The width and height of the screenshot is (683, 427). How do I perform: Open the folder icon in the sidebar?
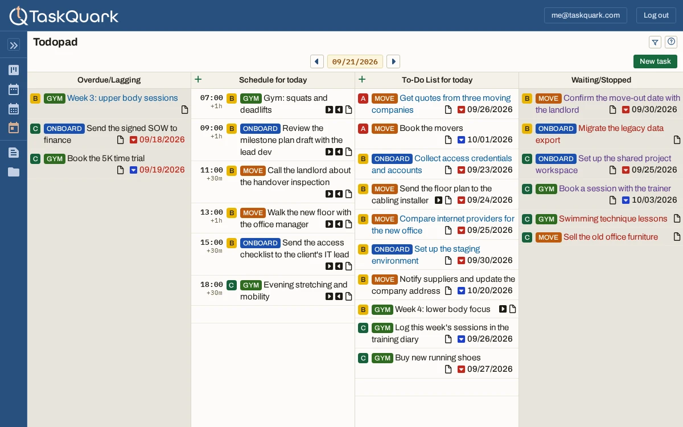14,172
